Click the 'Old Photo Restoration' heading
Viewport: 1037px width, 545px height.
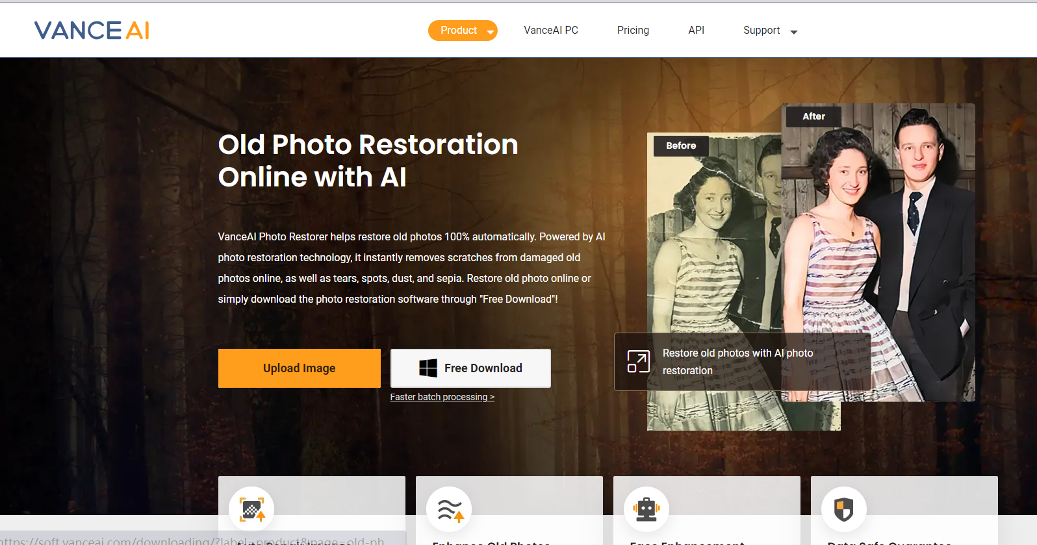click(368, 160)
